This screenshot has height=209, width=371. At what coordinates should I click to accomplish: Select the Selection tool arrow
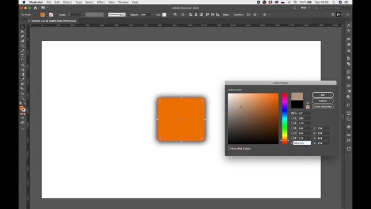(23, 27)
